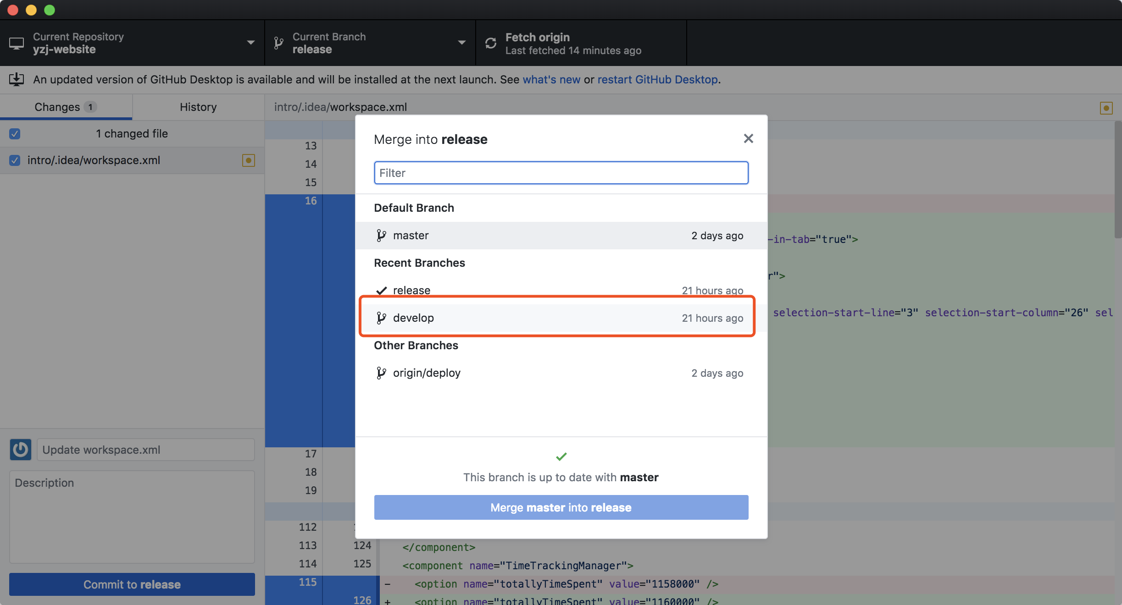The height and width of the screenshot is (605, 1122).
Task: Select the master branch row
Action: 561,236
